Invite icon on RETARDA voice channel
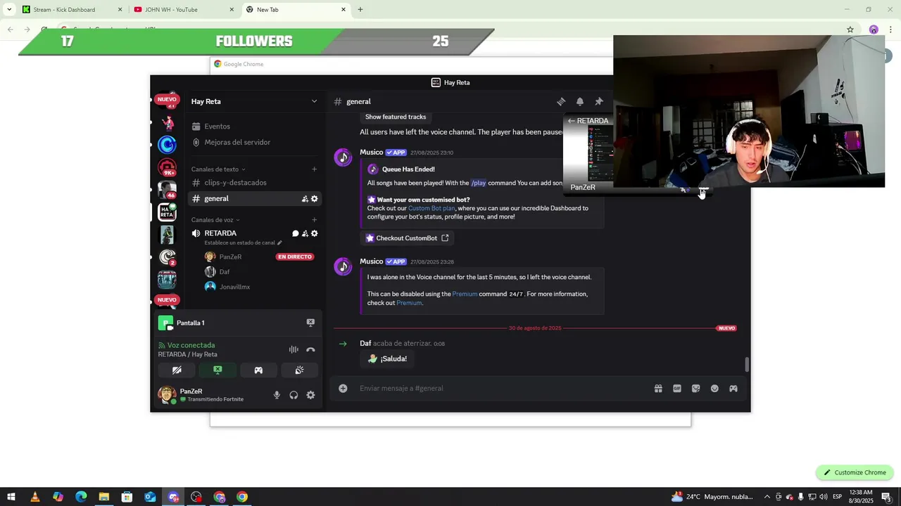 point(305,233)
